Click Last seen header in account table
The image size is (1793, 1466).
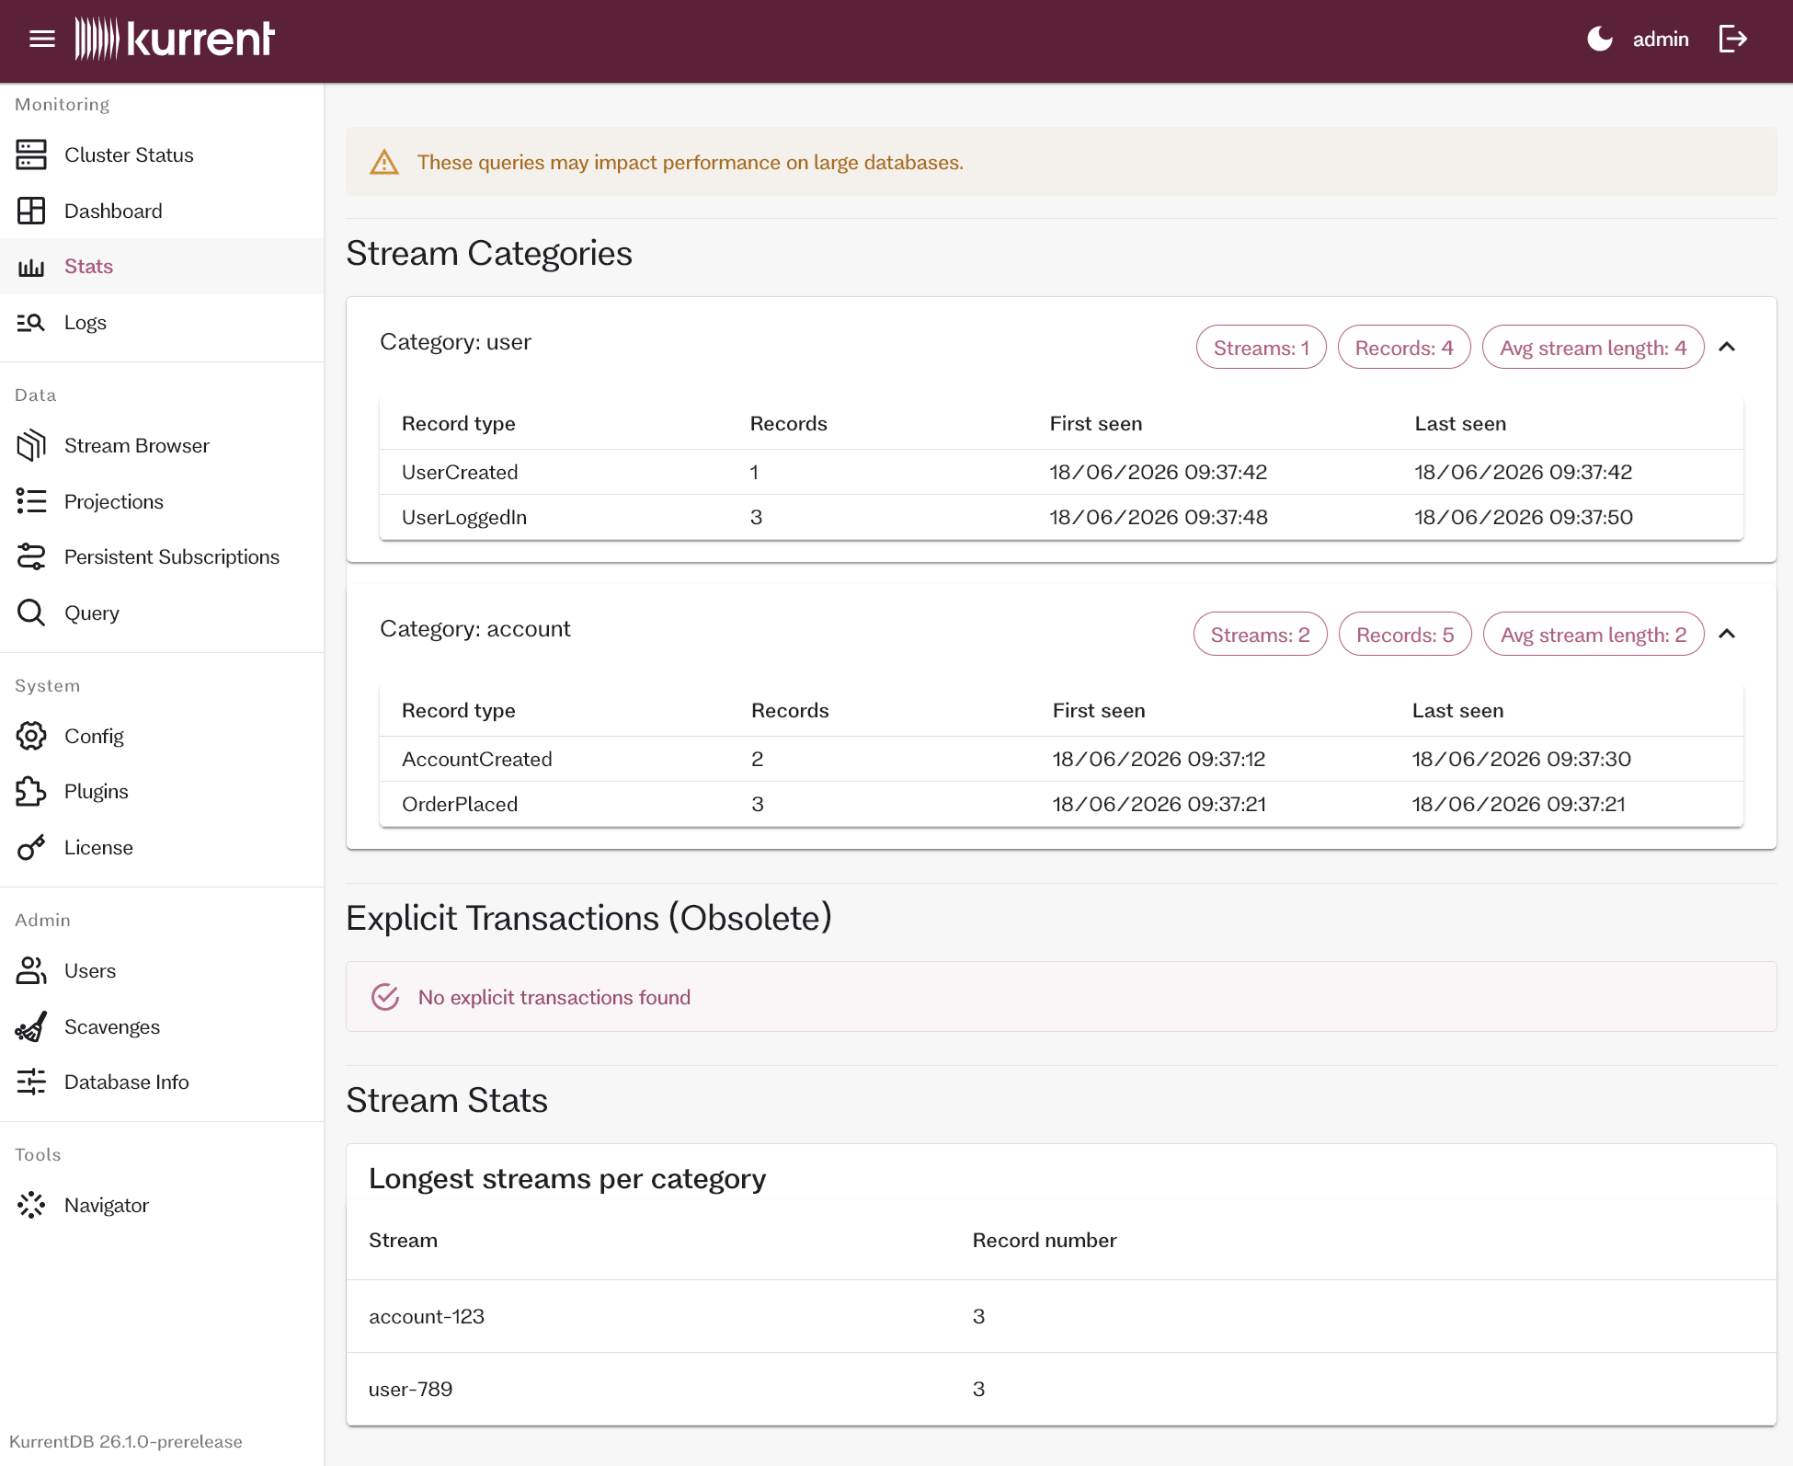[1457, 710]
